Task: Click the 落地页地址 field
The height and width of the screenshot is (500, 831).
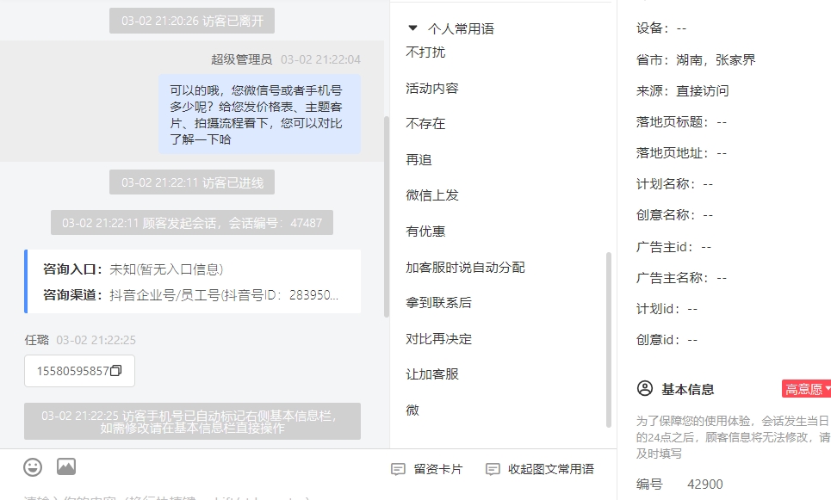Action: (x=681, y=153)
